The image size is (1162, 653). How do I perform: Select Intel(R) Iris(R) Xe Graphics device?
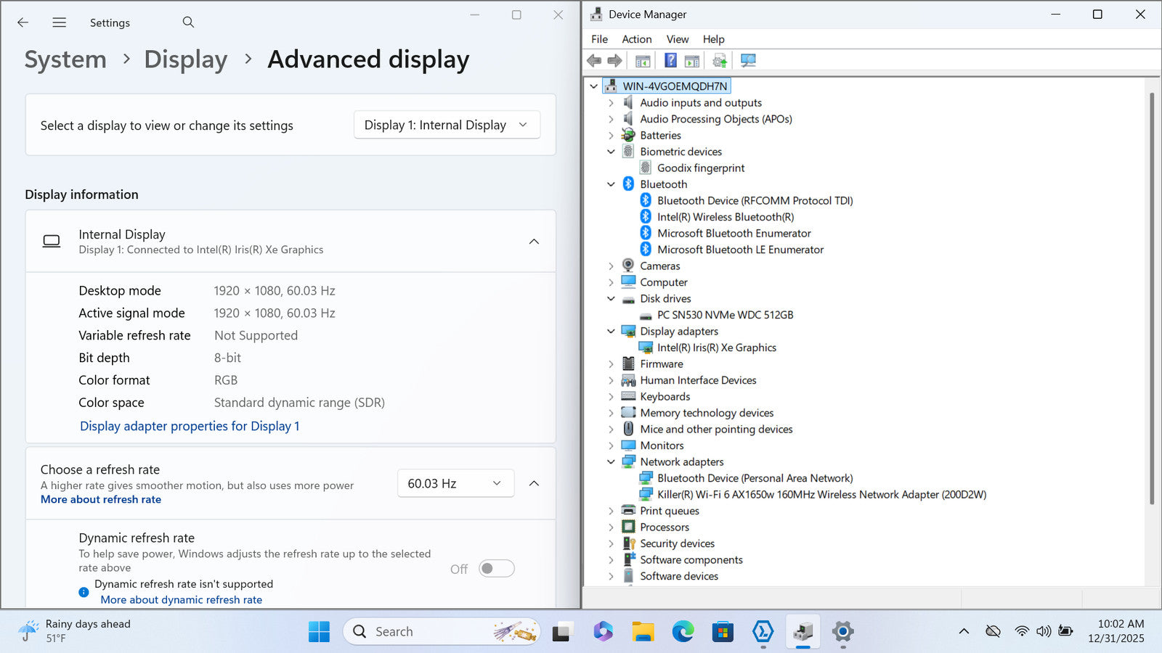coord(716,348)
